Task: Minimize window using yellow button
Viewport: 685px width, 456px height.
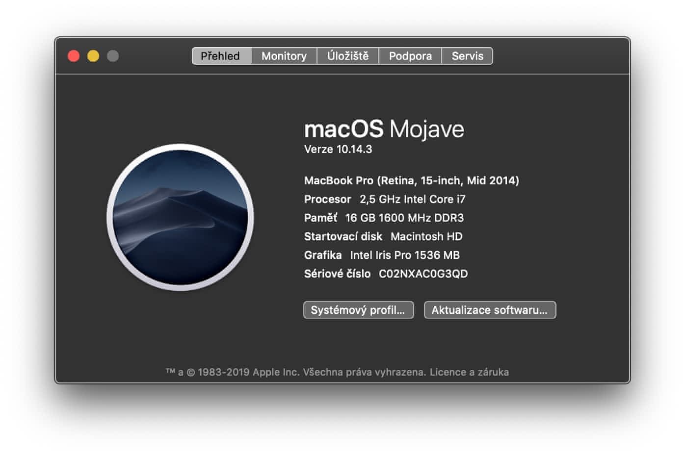Action: tap(93, 56)
